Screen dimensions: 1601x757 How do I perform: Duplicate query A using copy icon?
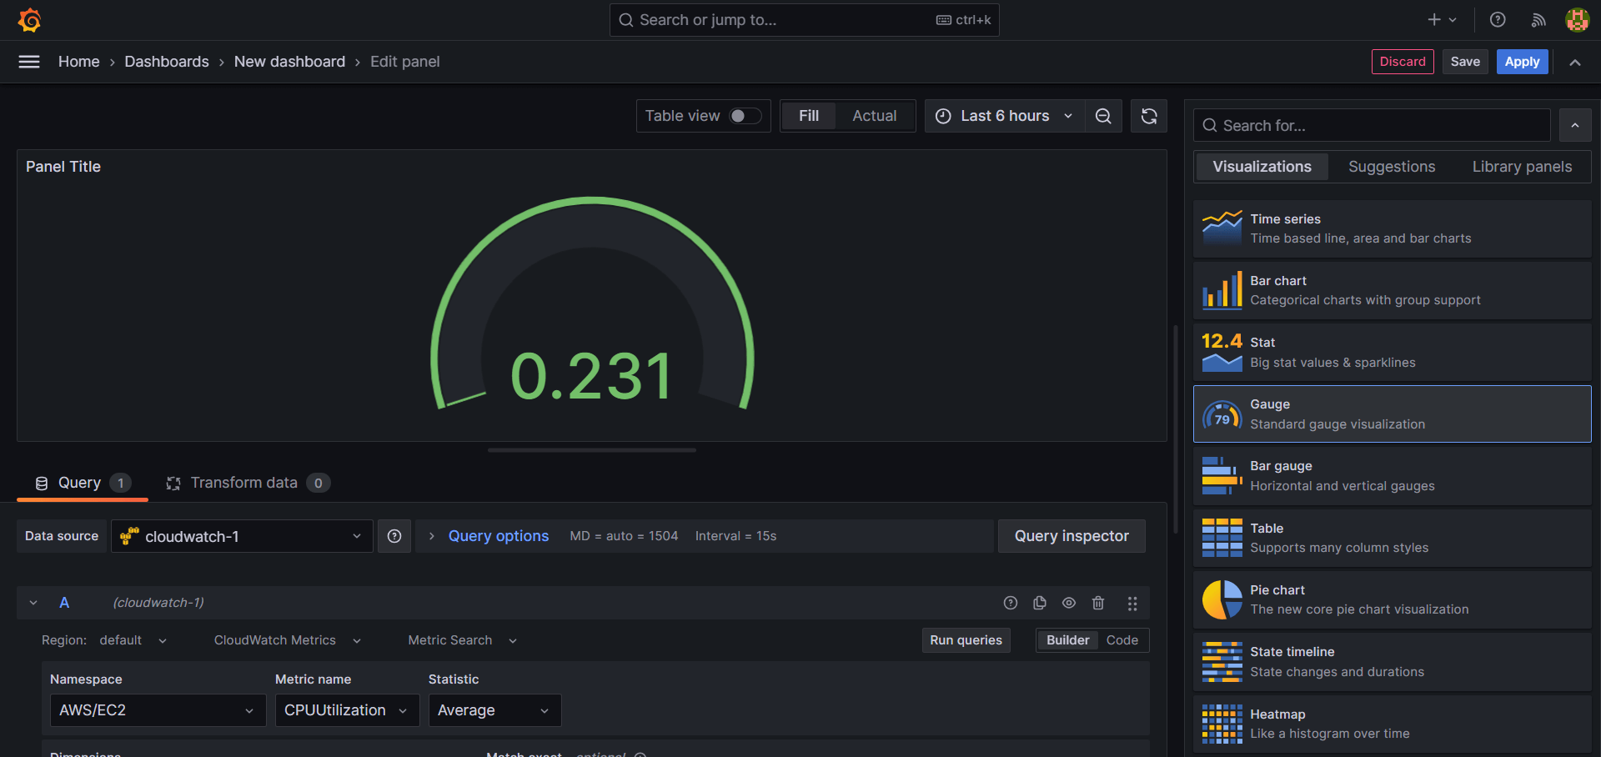tap(1039, 603)
